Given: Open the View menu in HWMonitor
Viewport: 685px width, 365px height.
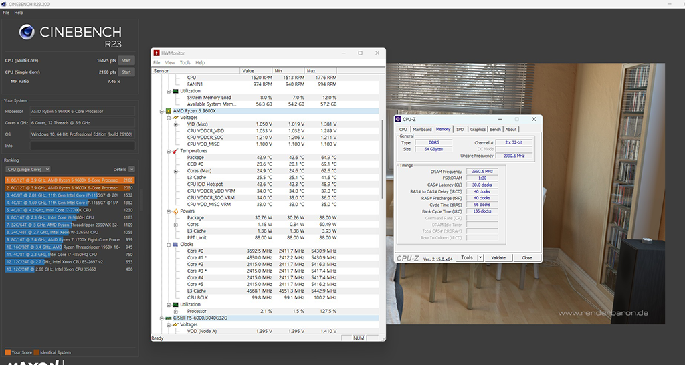Looking at the screenshot, I should (x=170, y=62).
